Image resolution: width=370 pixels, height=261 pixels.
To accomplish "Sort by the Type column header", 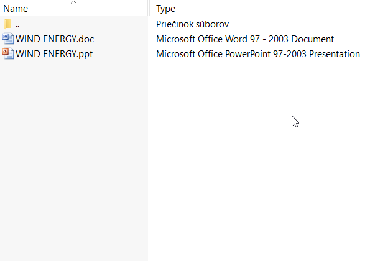I will click(x=165, y=9).
